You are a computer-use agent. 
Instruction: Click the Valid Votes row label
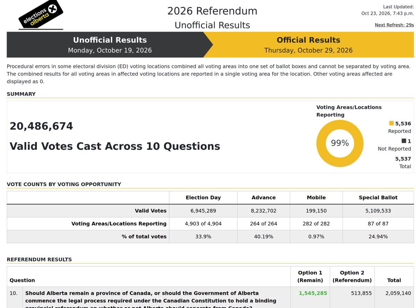[x=151, y=211]
